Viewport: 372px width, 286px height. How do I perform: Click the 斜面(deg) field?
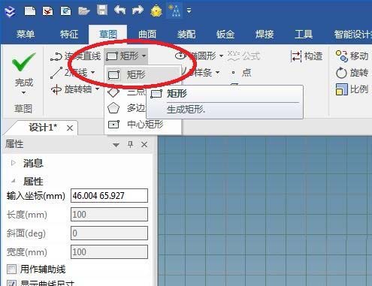coord(109,233)
